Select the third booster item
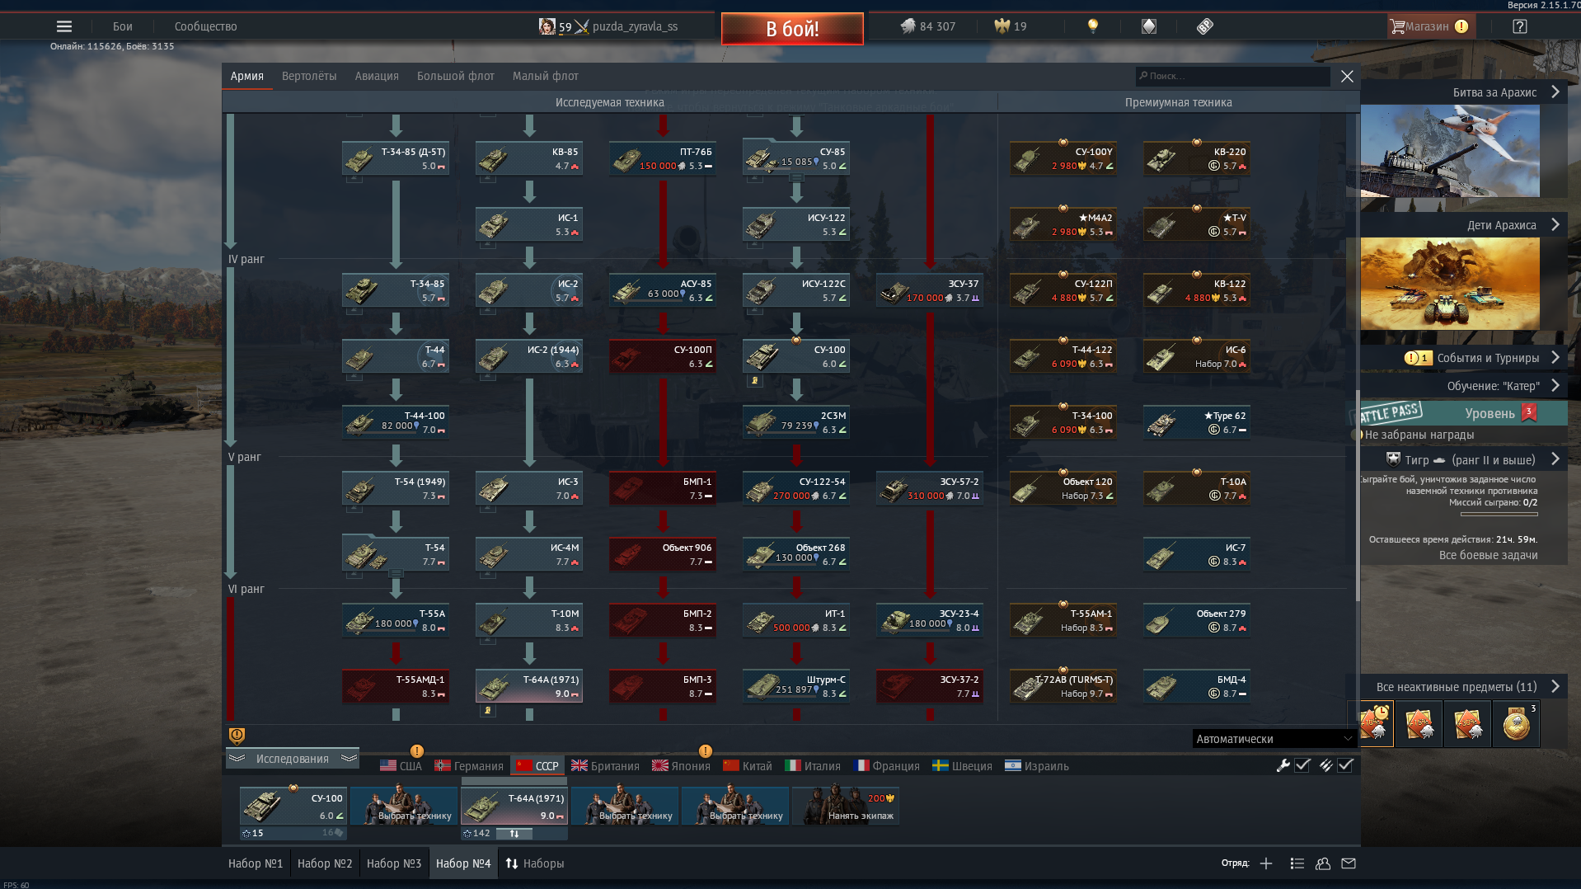Screen dimensions: 1581x889 [x=1467, y=723]
